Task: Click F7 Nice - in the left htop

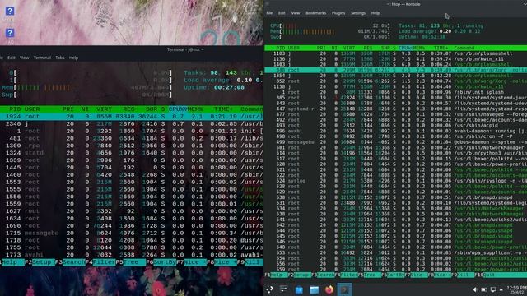Action: pos(192,262)
